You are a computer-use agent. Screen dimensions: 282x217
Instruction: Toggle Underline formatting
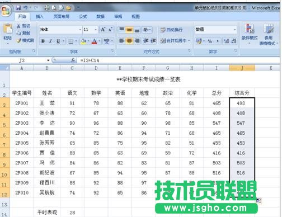click(x=58, y=41)
